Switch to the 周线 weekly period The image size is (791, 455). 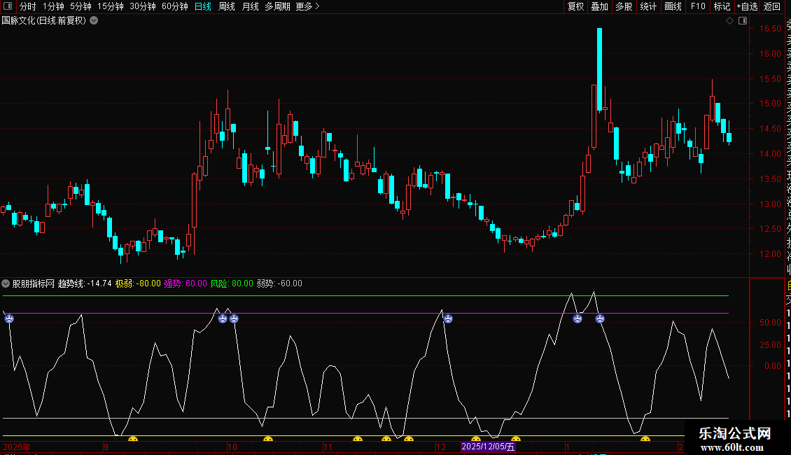point(227,6)
